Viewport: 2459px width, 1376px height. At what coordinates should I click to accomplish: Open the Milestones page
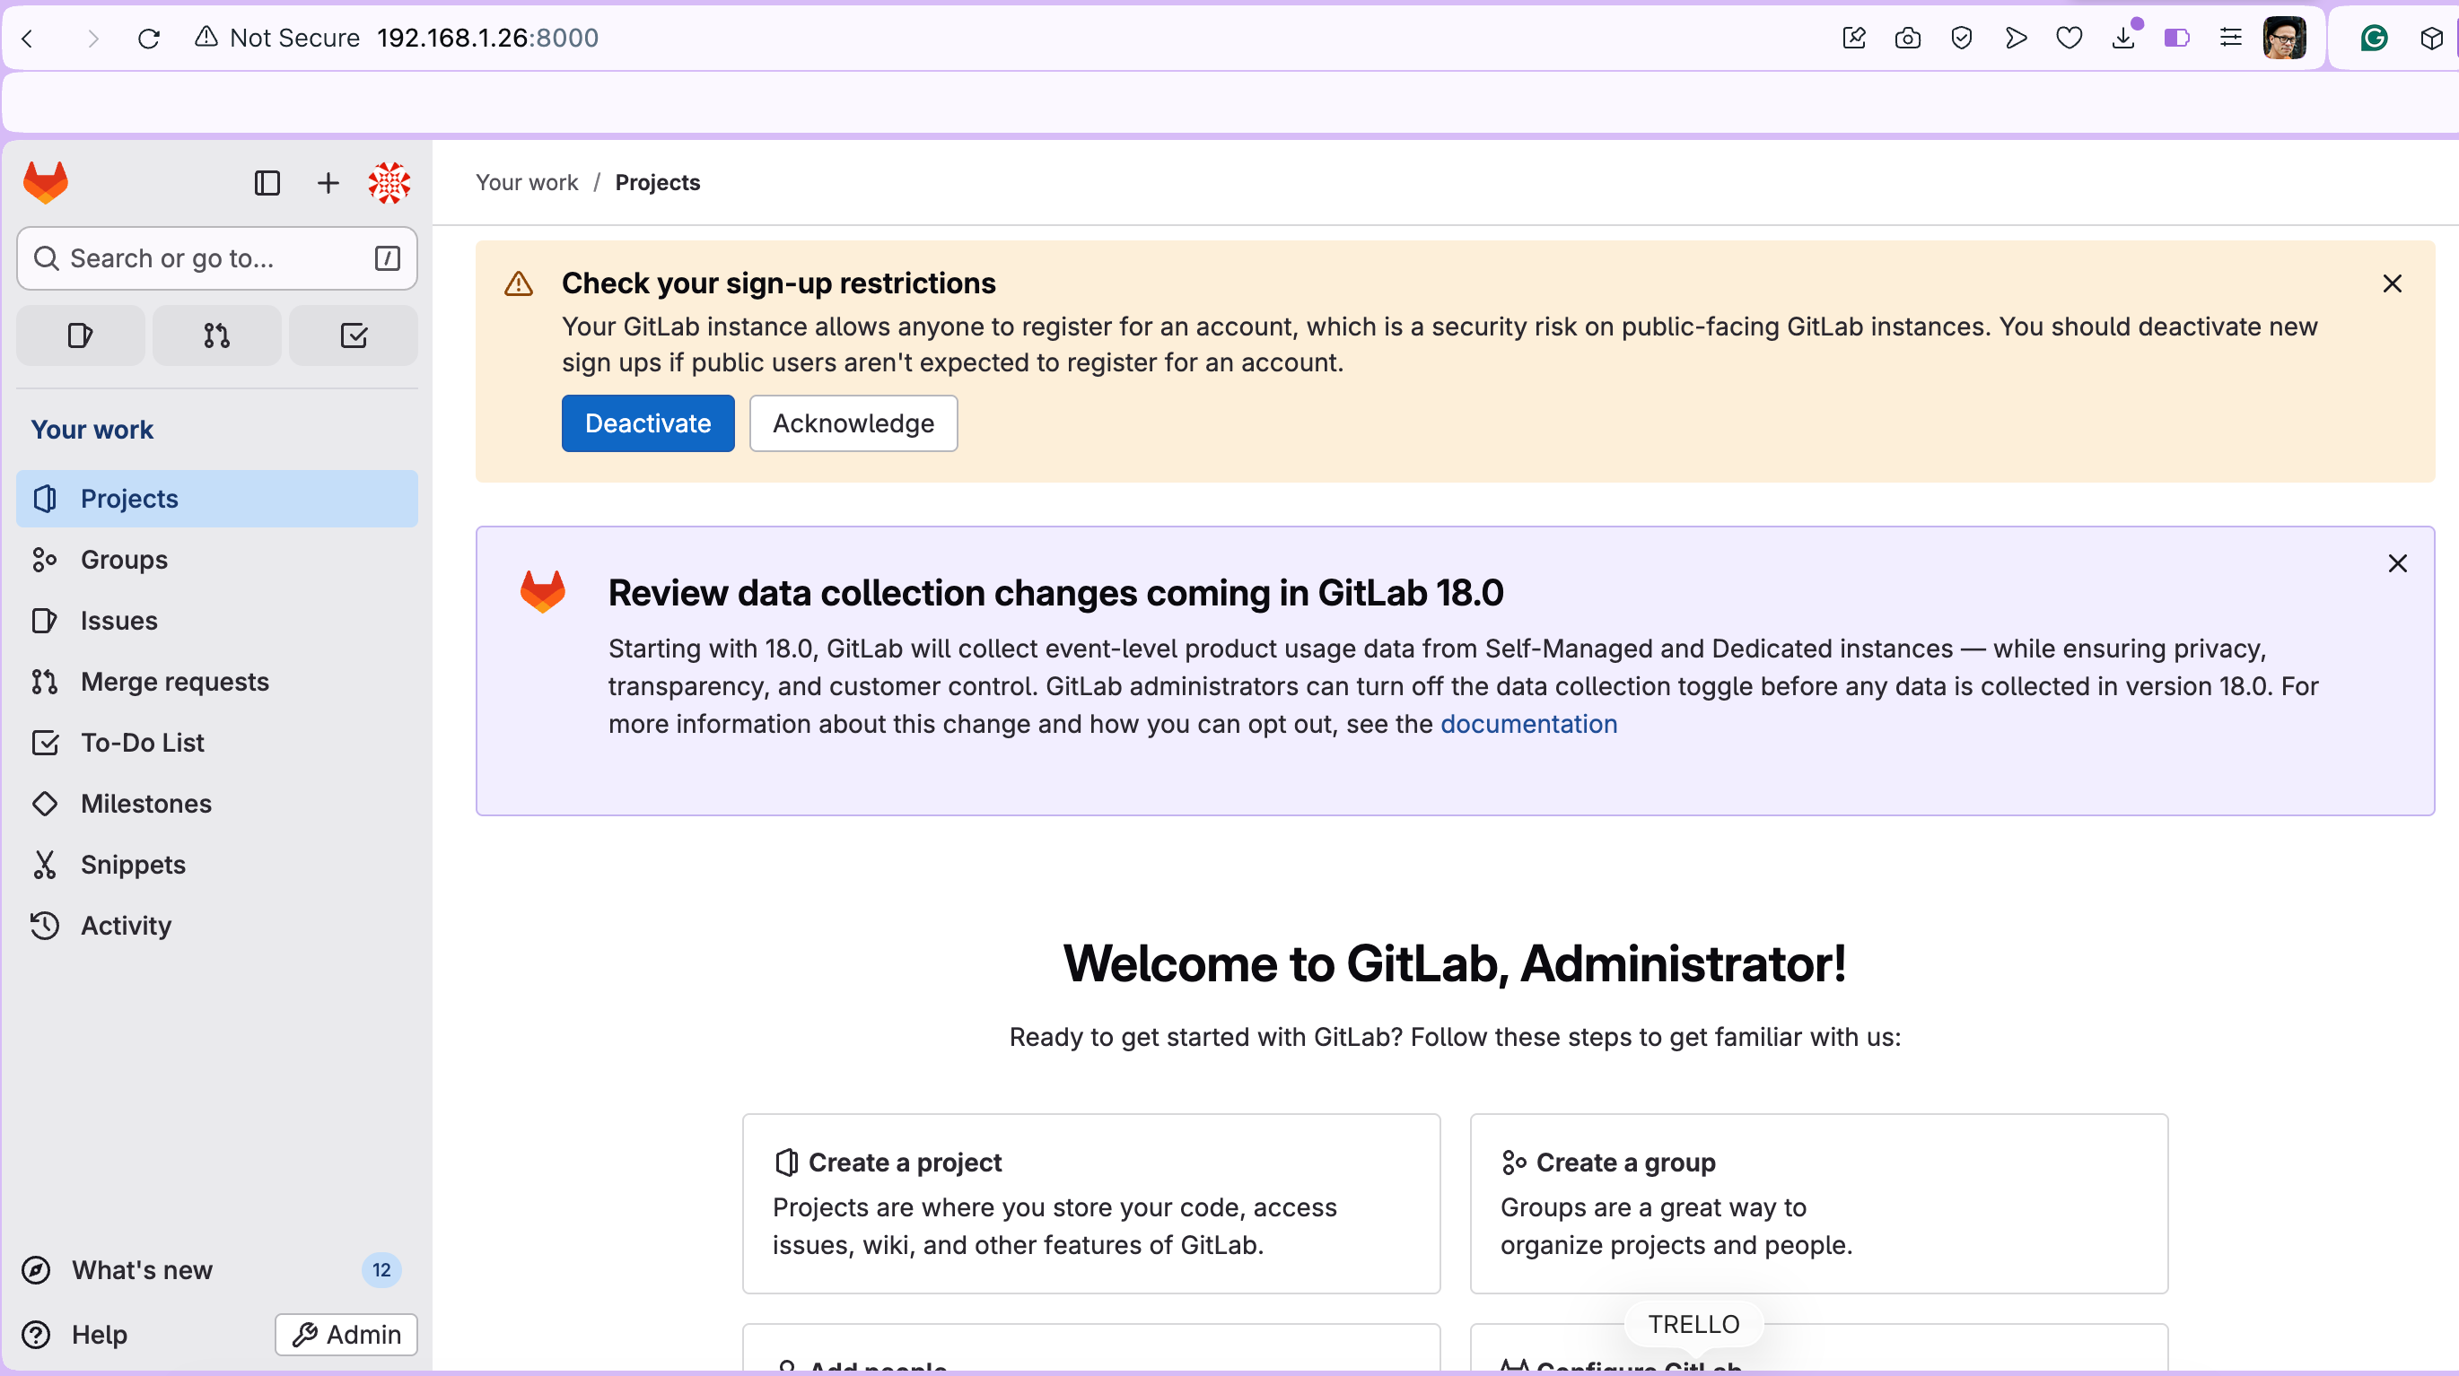pos(146,804)
